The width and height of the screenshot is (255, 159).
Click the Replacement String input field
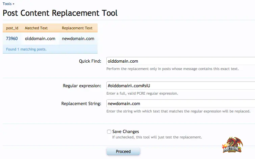tap(181, 103)
